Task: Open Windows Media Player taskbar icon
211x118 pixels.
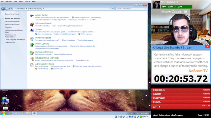Action: [x=23, y=113]
